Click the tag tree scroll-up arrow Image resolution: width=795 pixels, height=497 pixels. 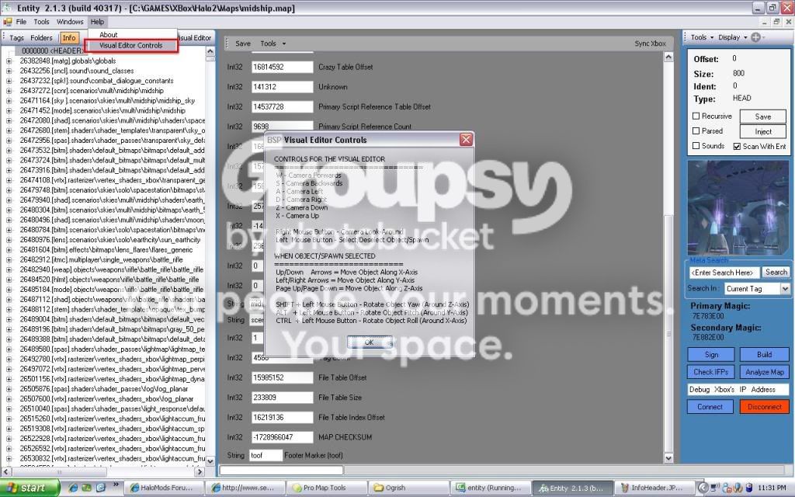[210, 51]
